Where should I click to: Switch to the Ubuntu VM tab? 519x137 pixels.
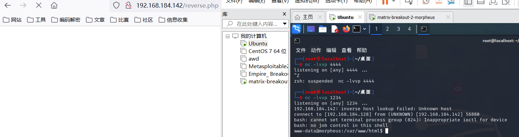tap(345, 17)
